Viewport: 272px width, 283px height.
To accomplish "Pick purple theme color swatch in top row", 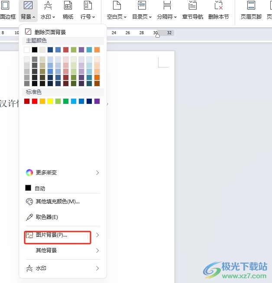I will pos(81,50).
